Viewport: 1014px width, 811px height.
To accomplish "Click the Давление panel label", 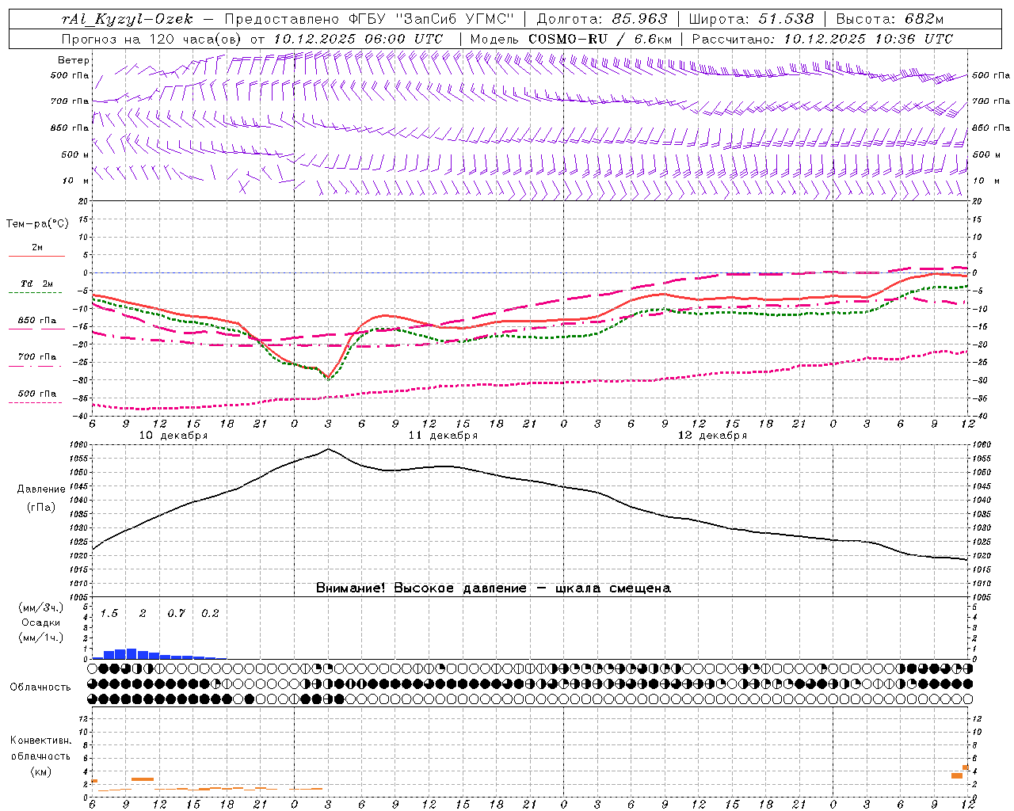I will [41, 489].
